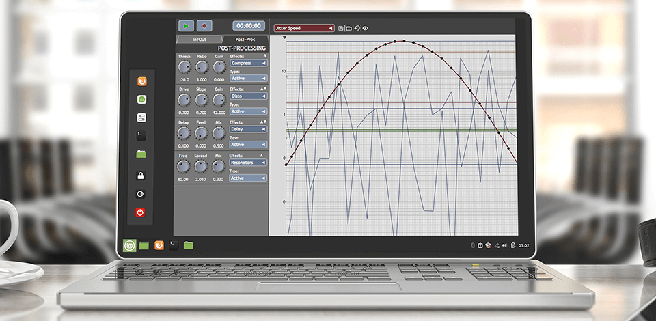The width and height of the screenshot is (656, 321).
Task: Click the Gain knob in the Disto row
Action: point(219,100)
